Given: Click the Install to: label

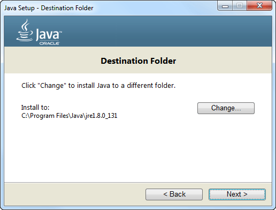Looking at the screenshot, I should point(35,108).
